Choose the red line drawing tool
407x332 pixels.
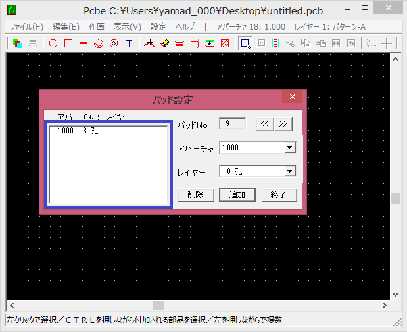[x=84, y=43]
